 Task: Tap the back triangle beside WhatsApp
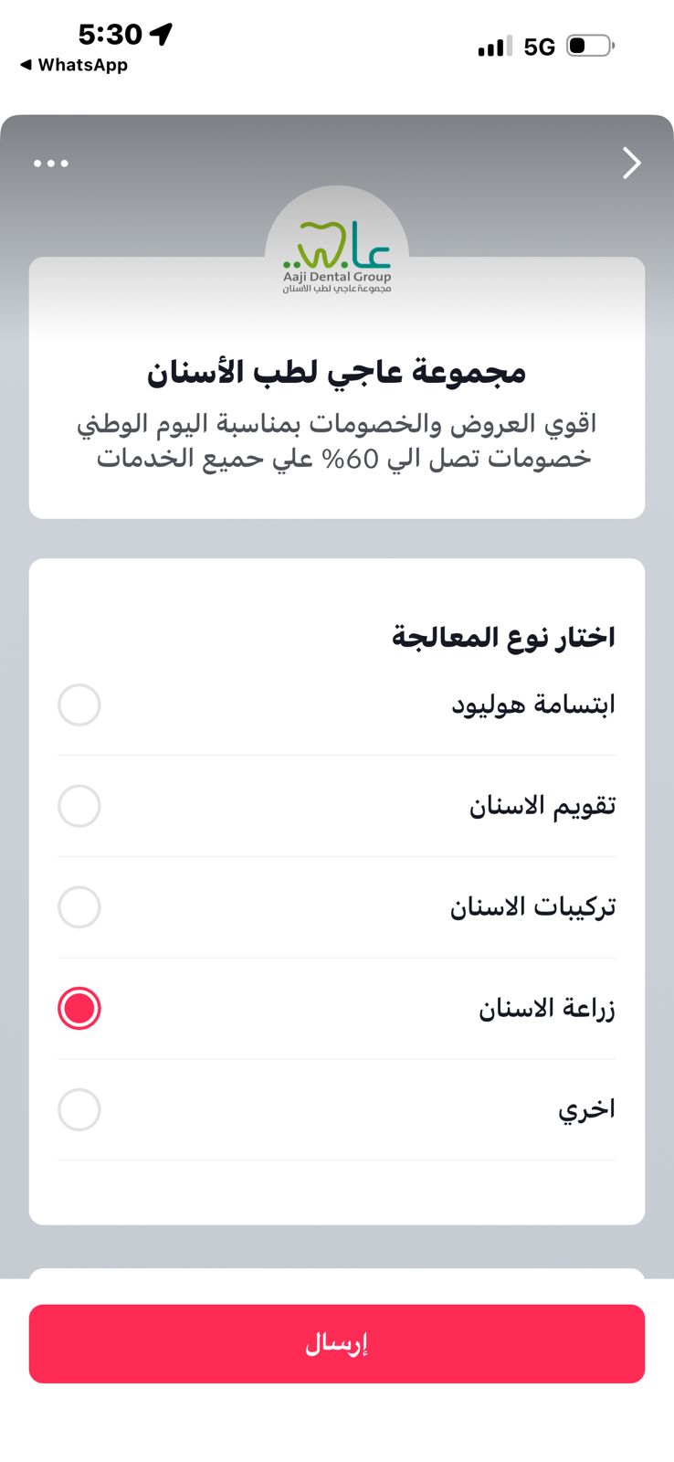pos(26,65)
